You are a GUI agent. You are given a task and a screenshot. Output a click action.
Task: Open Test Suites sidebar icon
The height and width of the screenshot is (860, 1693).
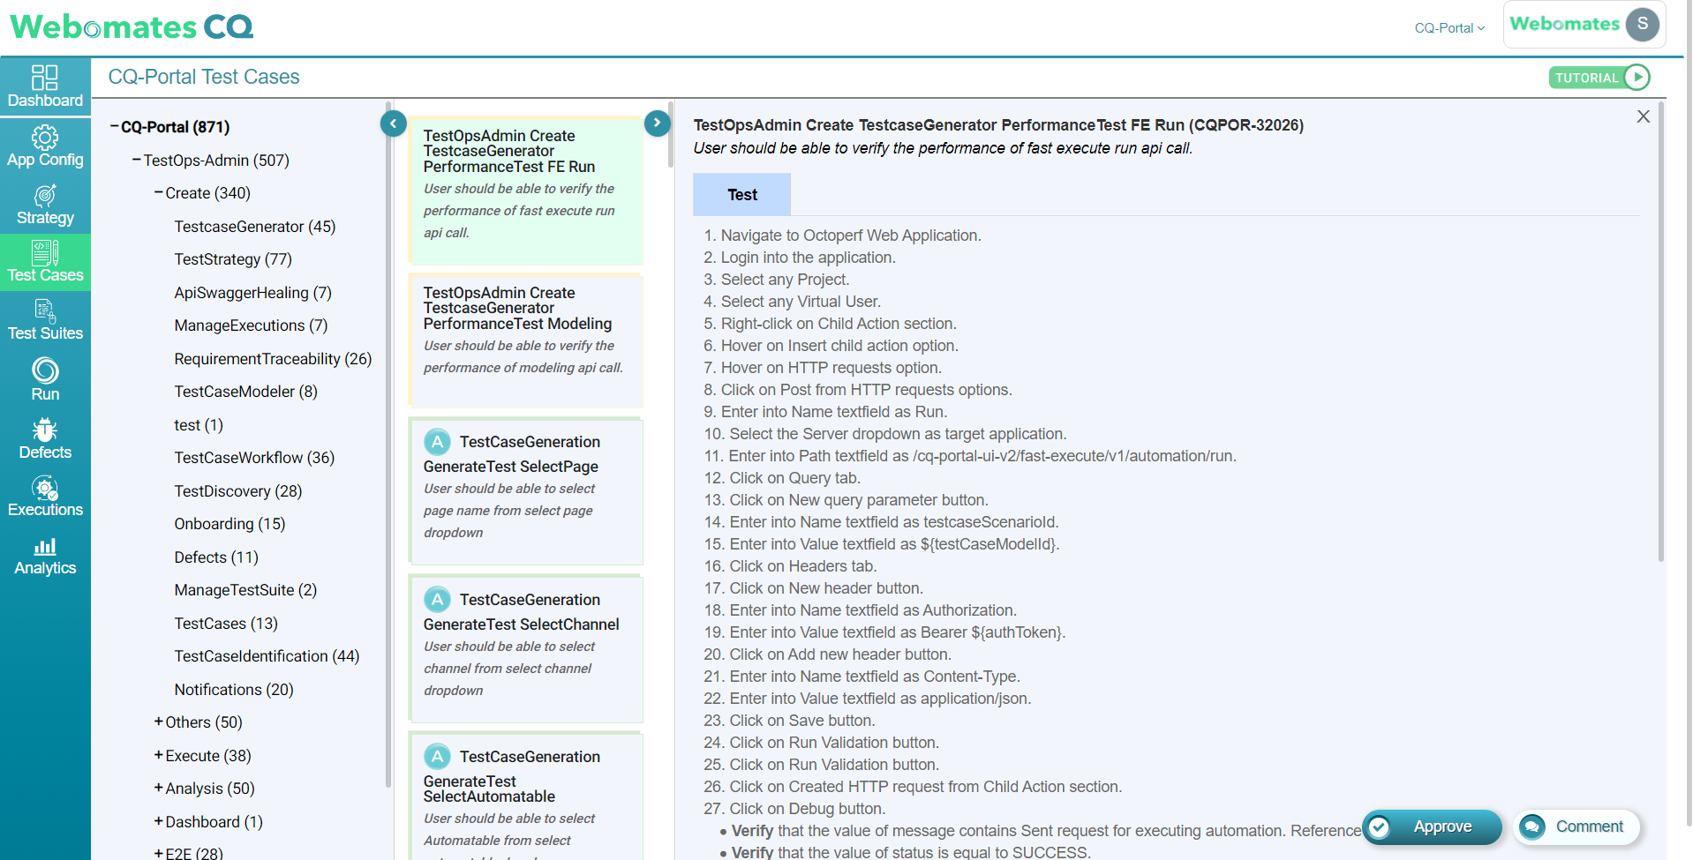[x=45, y=311]
